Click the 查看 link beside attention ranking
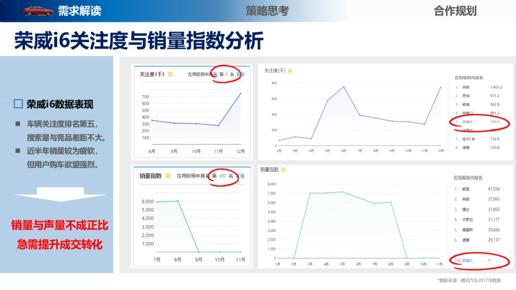 point(240,74)
